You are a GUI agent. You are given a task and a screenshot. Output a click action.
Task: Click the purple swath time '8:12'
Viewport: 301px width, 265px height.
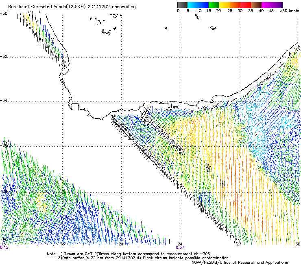(4, 247)
